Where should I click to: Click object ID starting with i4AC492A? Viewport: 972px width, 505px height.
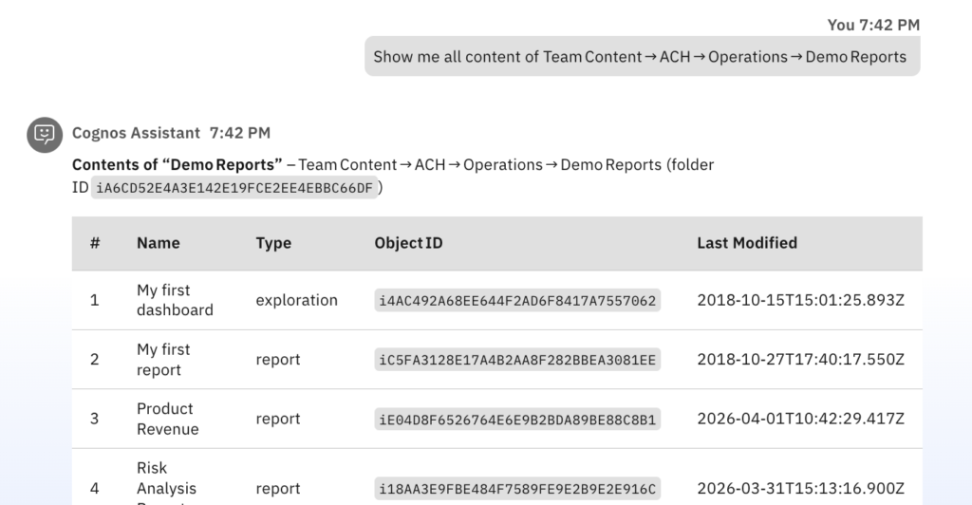[x=517, y=301]
